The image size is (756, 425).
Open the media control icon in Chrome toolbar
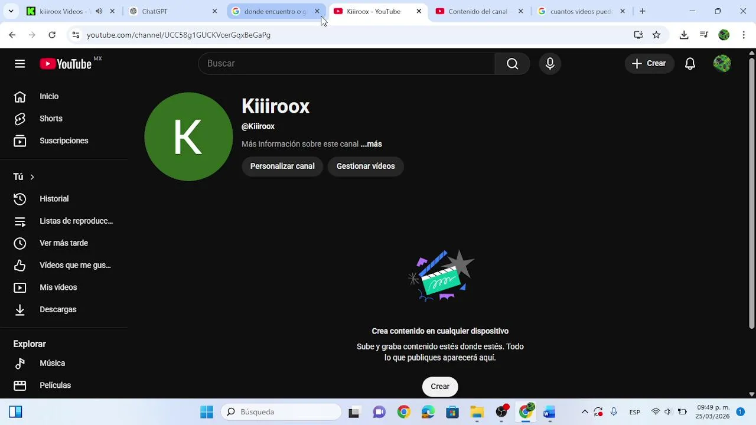704,35
